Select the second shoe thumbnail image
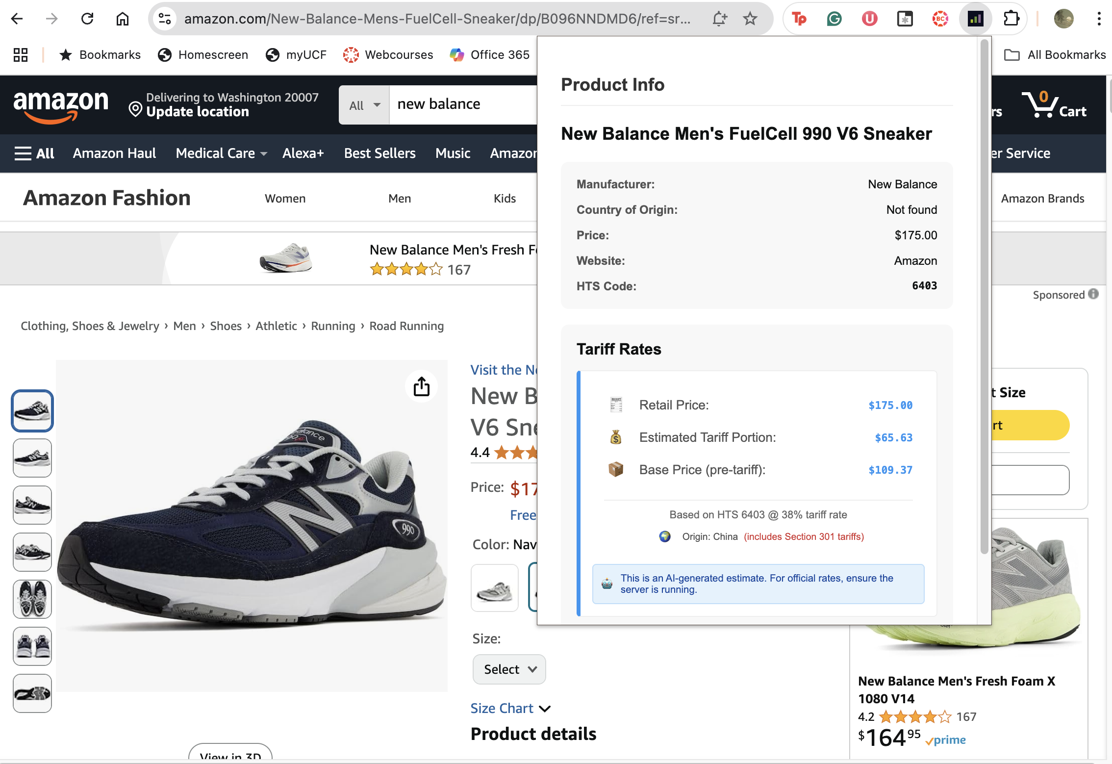 pyautogui.click(x=32, y=458)
